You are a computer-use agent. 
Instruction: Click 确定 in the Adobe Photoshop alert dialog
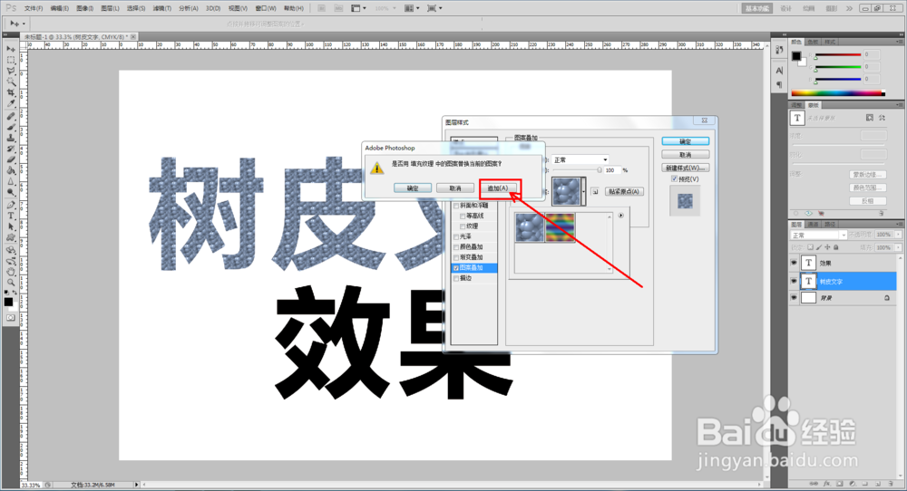point(413,188)
